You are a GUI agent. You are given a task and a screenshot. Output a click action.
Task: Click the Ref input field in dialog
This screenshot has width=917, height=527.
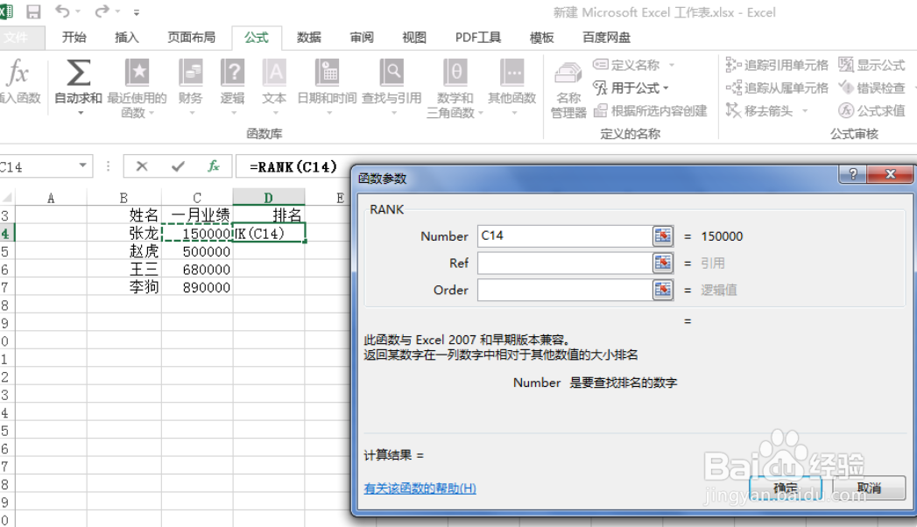[x=565, y=263]
